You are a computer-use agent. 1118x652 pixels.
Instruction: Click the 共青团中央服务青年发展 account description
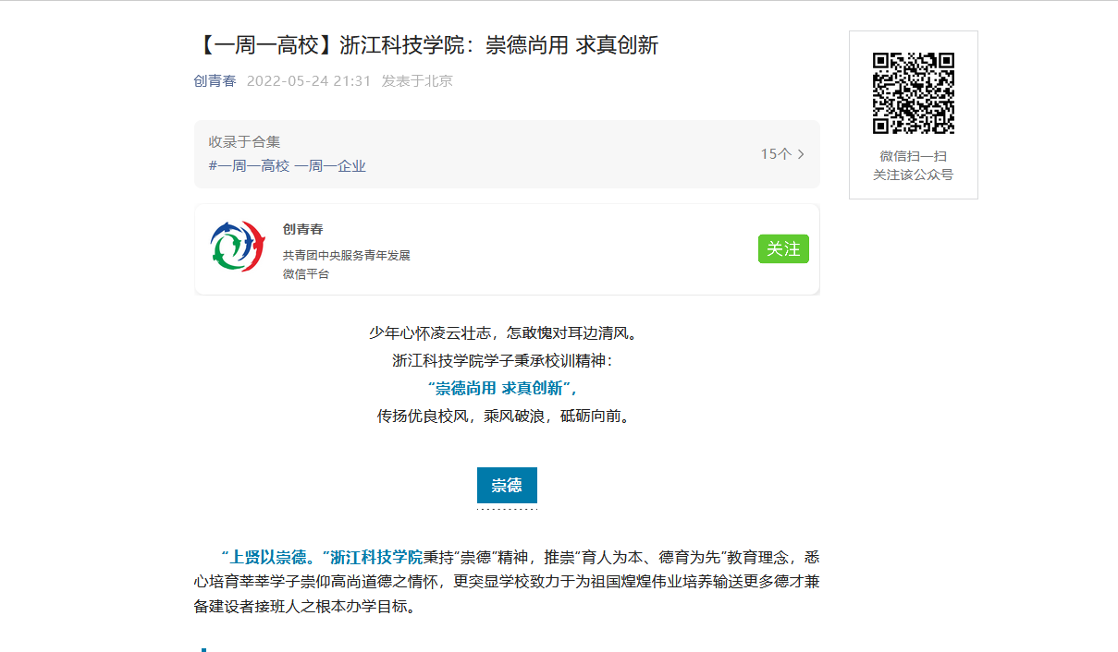(x=346, y=256)
